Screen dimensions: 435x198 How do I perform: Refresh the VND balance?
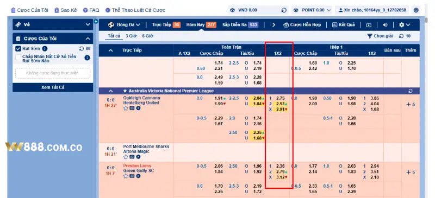(x=284, y=10)
